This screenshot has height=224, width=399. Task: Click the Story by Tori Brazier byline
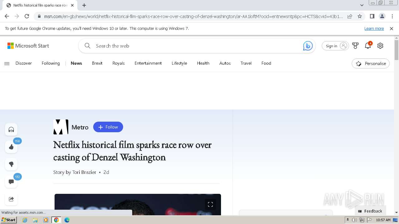pyautogui.click(x=75, y=172)
